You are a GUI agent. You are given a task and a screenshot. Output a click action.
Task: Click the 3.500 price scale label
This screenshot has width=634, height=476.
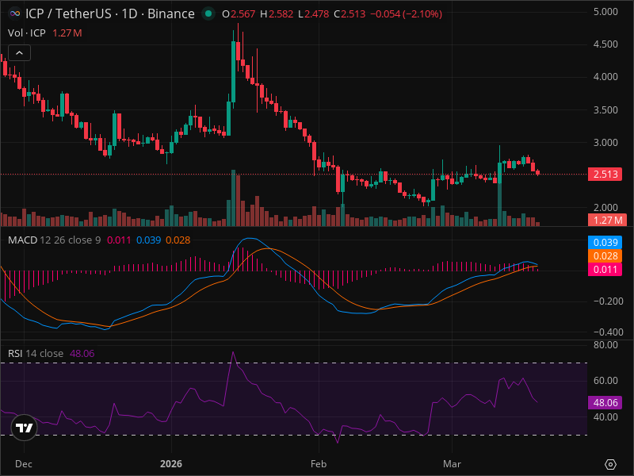tap(605, 109)
